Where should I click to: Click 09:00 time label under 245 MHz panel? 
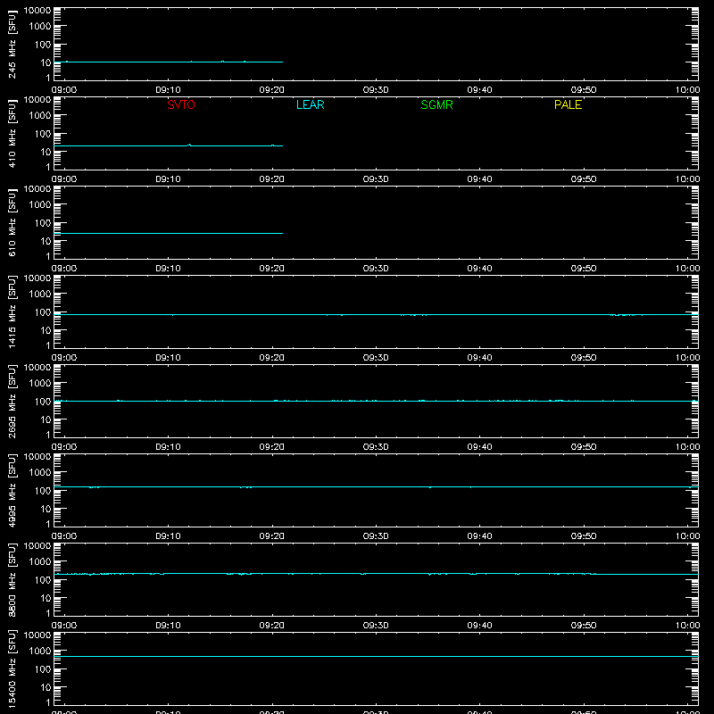click(63, 90)
